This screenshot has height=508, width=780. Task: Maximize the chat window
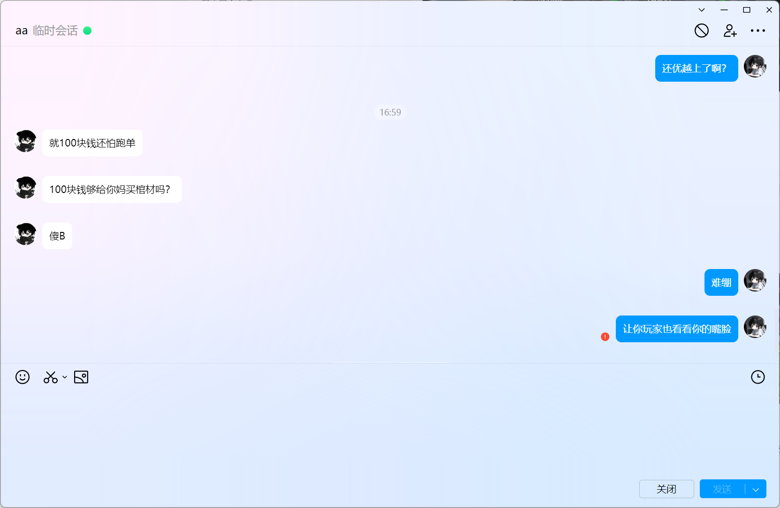point(747,10)
